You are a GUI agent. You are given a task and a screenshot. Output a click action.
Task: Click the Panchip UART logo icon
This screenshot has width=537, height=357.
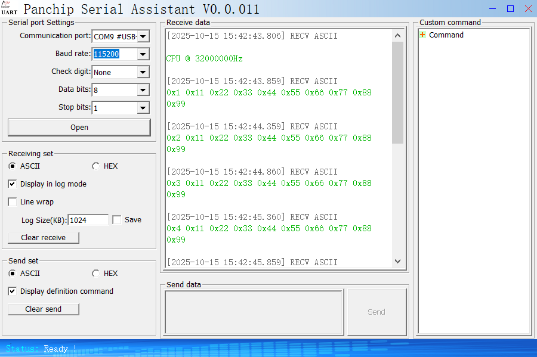9,8
